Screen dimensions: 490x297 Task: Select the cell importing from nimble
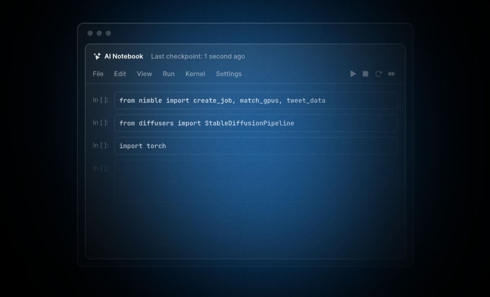pyautogui.click(x=255, y=100)
